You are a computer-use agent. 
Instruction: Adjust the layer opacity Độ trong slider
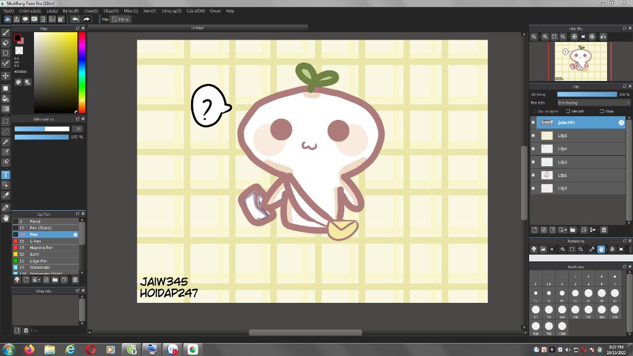click(x=587, y=95)
